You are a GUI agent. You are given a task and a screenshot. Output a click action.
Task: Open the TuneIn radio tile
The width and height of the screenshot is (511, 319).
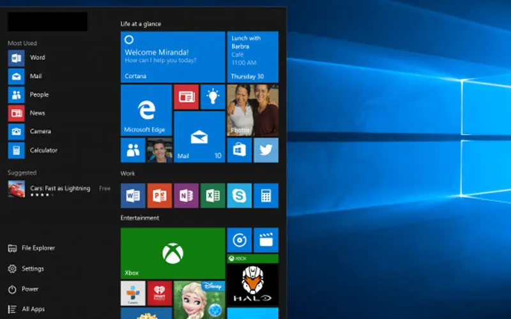(x=133, y=293)
